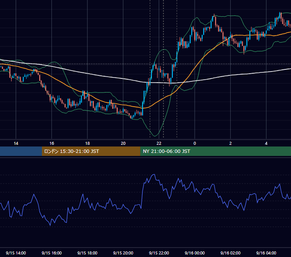This screenshot has width=291, height=257.
Task: Click hour label 18 on price chart axis
Action: (x=87, y=143)
